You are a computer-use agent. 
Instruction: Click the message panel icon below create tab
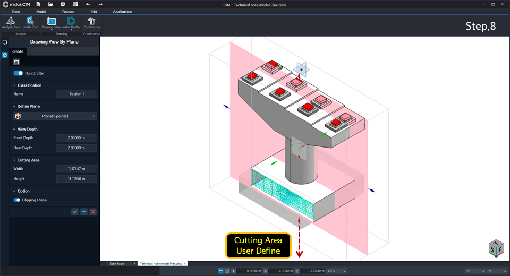point(16,62)
